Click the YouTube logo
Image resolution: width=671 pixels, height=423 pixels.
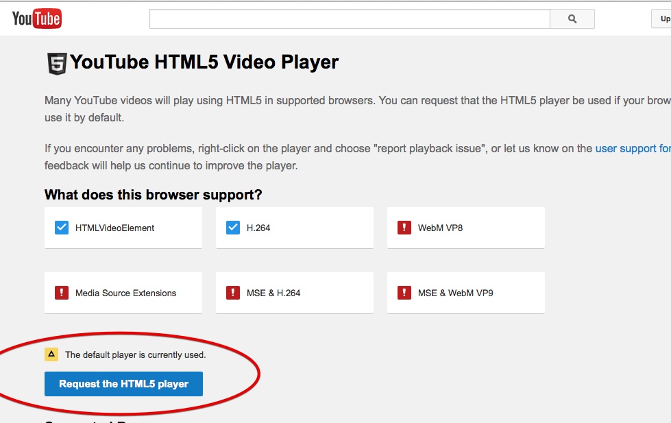click(37, 19)
